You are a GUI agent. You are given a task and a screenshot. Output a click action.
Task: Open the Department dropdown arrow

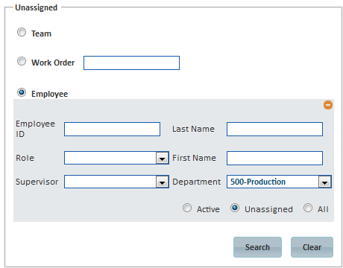coord(324,182)
